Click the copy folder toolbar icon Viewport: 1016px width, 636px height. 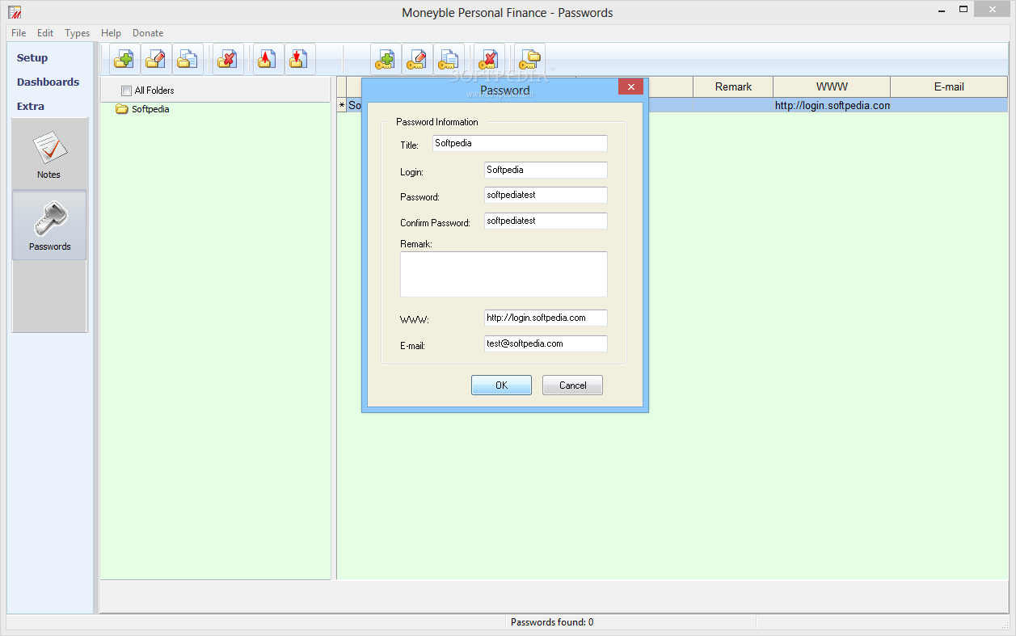[188, 60]
